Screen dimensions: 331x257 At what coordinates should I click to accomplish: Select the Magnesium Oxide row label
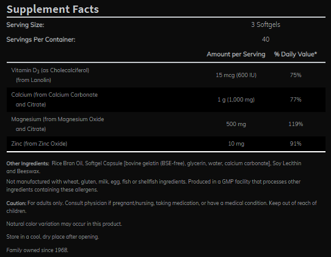57,124
